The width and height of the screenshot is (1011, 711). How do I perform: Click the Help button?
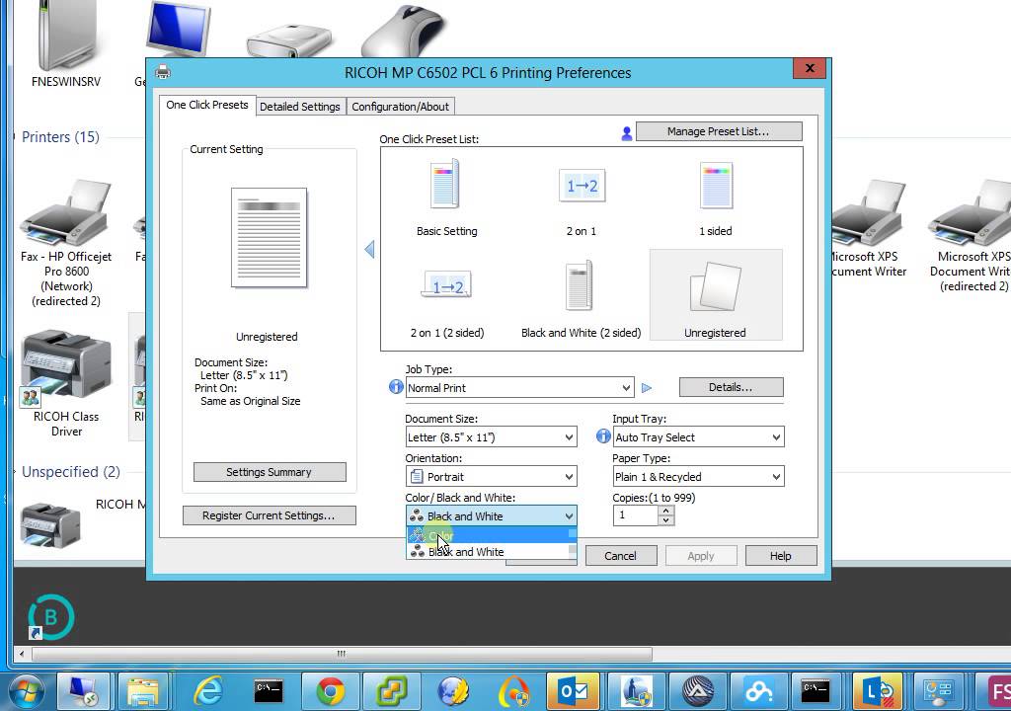781,556
